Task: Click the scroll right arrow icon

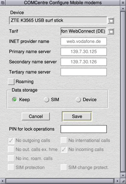Action: tap(117, 181)
